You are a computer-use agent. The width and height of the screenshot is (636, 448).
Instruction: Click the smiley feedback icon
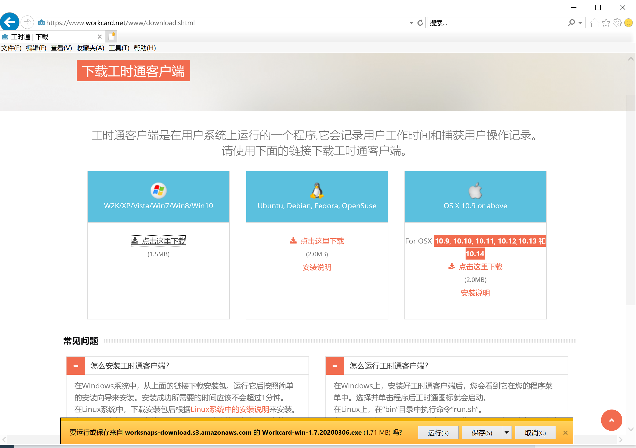(628, 23)
